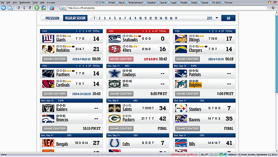Viewport: 278px width, 157px height.
Task: Click the site identity globe icon
Action: pos(63,8)
